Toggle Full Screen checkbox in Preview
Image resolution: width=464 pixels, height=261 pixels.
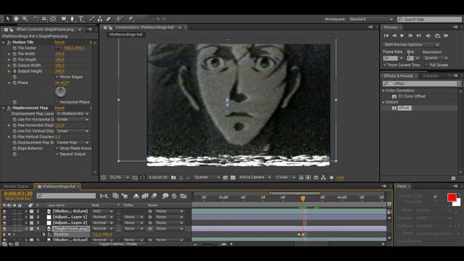[427, 65]
